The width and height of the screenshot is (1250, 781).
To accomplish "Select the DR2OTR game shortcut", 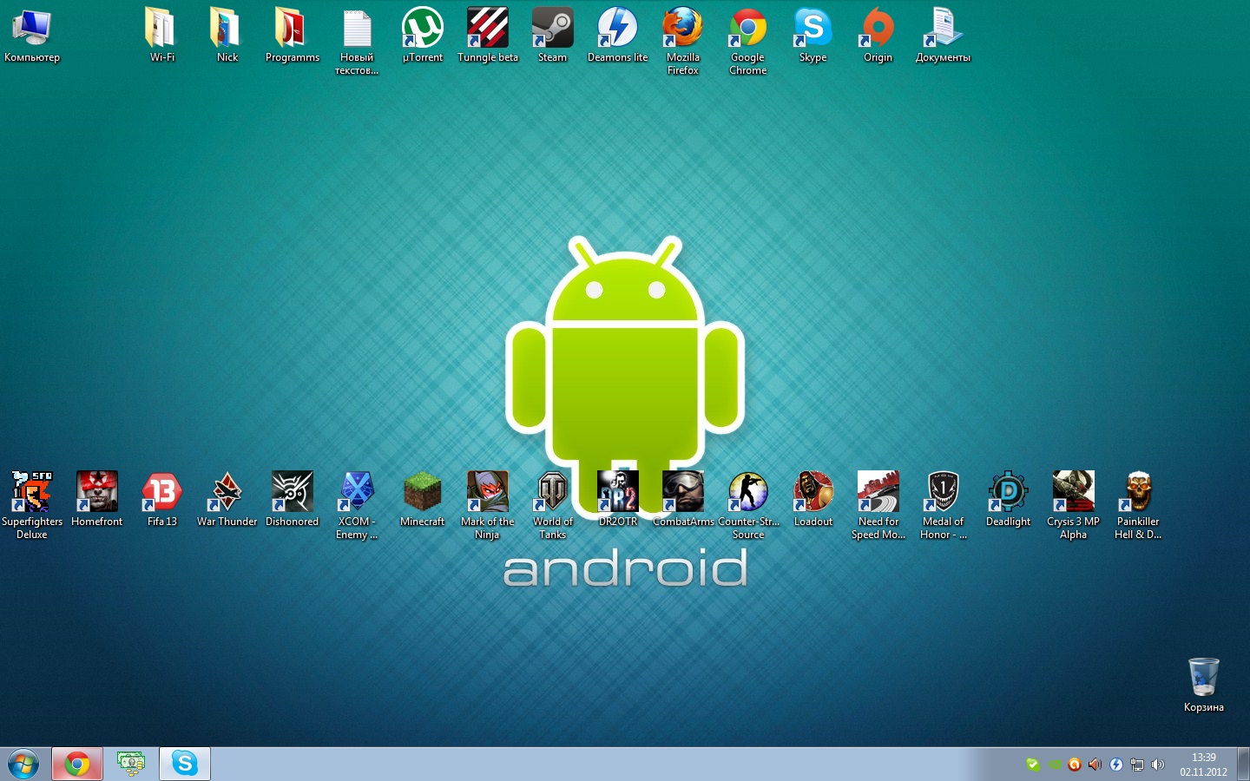I will pos(618,500).
